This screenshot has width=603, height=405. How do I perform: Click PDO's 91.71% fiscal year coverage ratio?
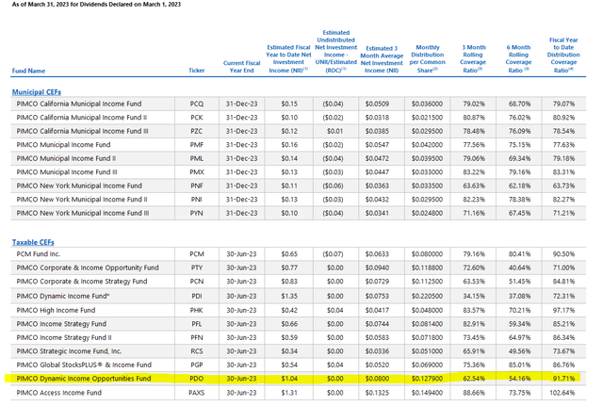(x=563, y=379)
